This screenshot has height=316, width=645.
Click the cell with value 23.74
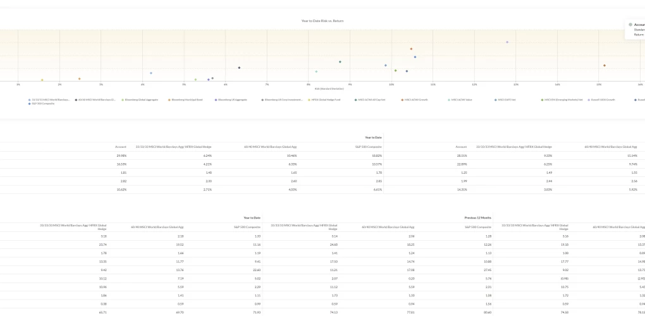(x=103, y=245)
